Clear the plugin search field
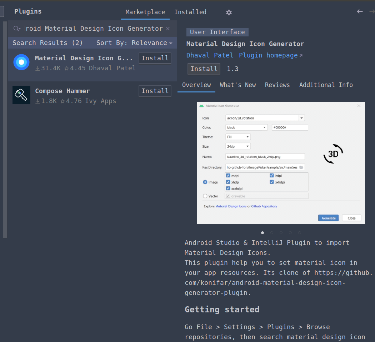The width and height of the screenshot is (375, 342). click(x=168, y=29)
